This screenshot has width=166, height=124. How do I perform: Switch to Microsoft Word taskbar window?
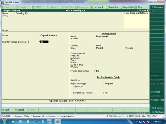[x=50, y=122]
